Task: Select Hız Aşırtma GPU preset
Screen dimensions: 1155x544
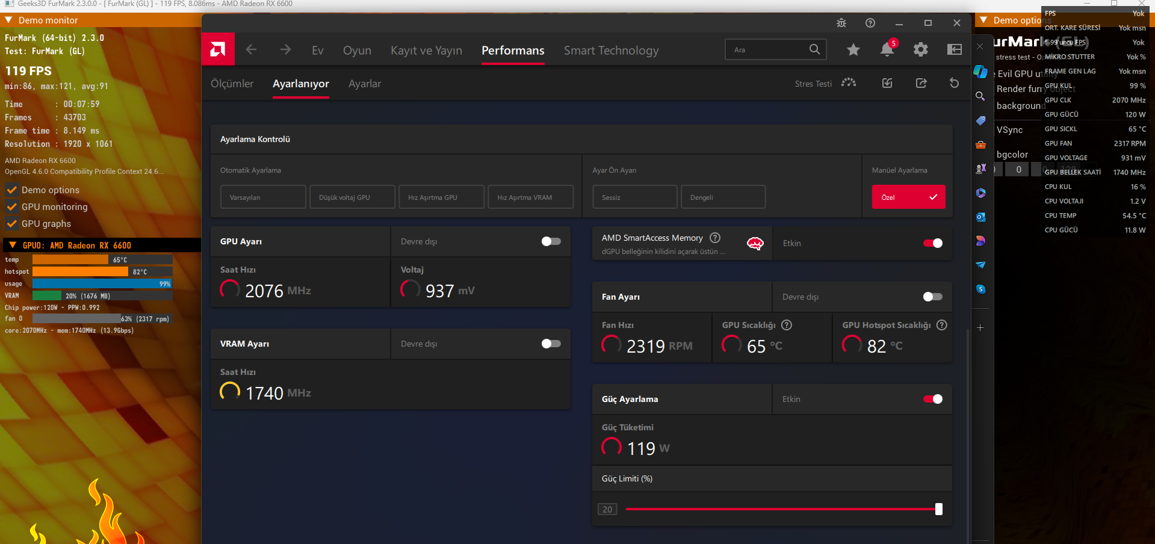Action: pyautogui.click(x=441, y=197)
